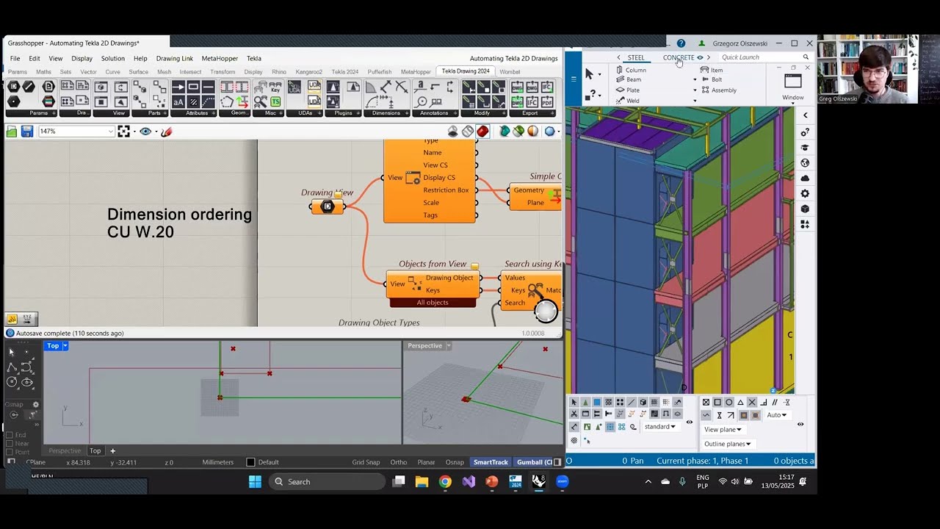Image resolution: width=940 pixels, height=529 pixels.
Task: Toggle the Near osnap checkbox in Rhino
Action: click(x=10, y=444)
